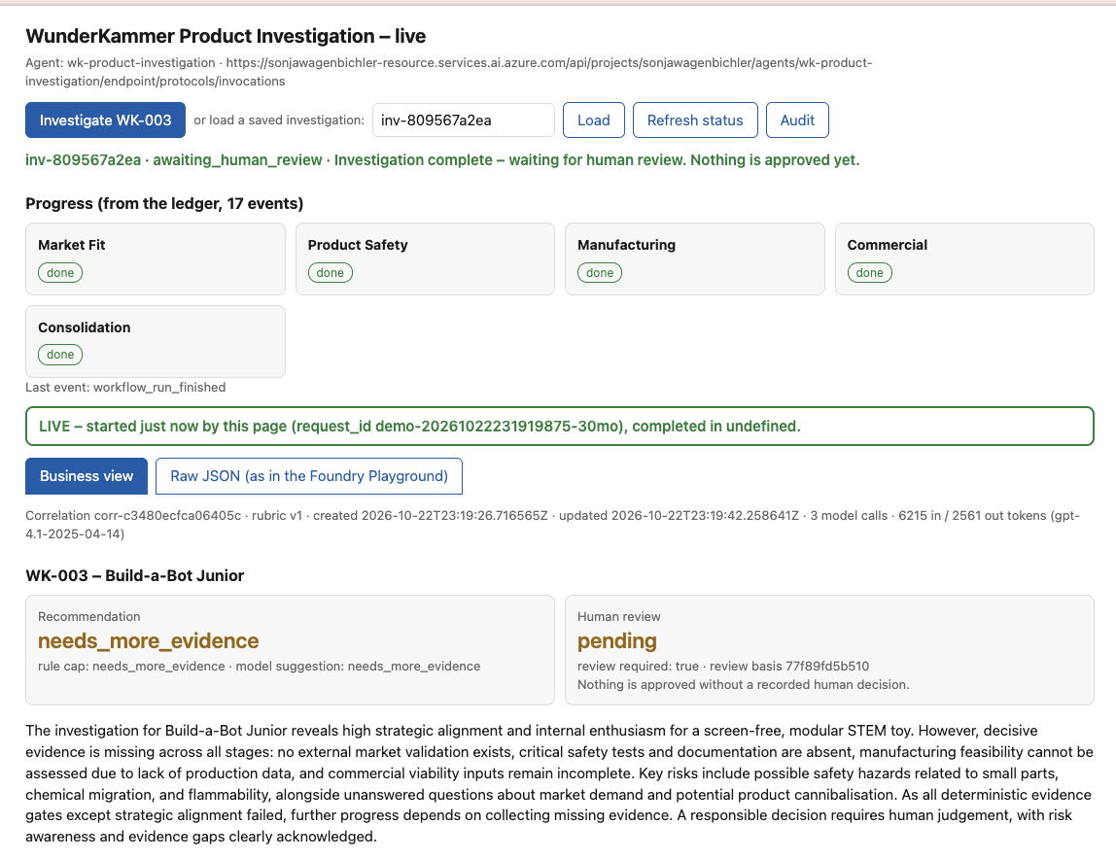The height and width of the screenshot is (859, 1116).
Task: Select the Market Fit progress card title
Action: coord(71,245)
